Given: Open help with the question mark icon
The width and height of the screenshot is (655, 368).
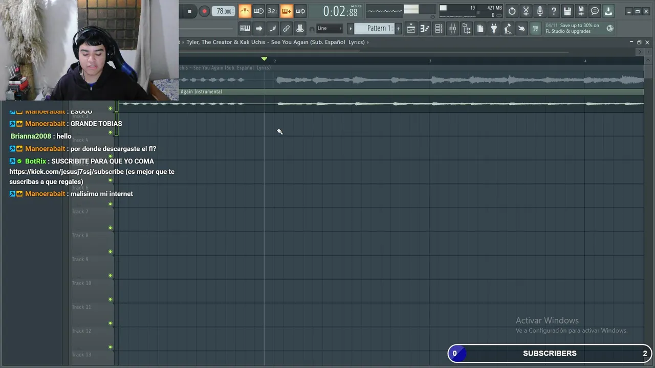Looking at the screenshot, I should (x=554, y=11).
